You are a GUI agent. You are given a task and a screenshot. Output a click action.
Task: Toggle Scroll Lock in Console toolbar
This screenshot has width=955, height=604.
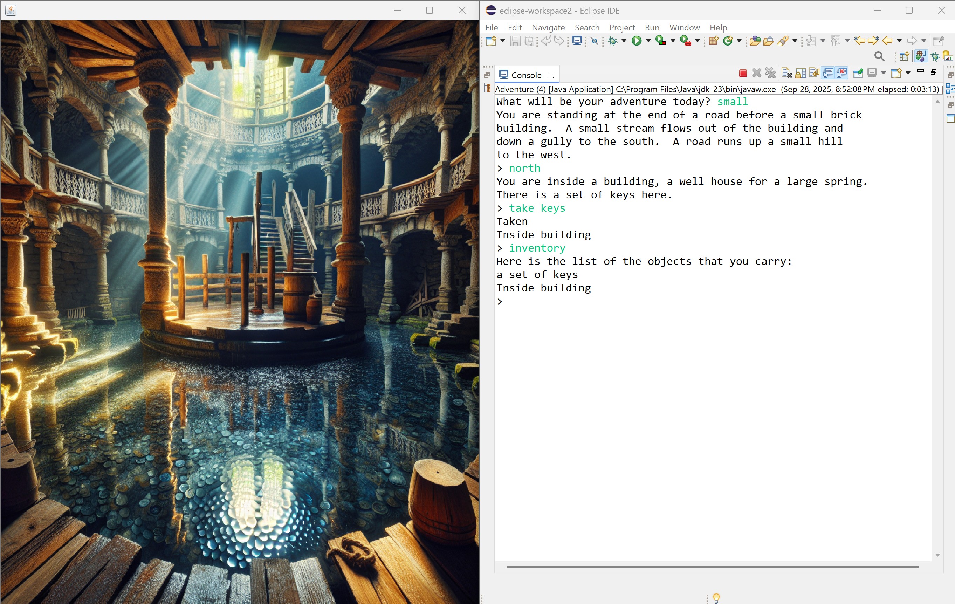[x=800, y=73]
